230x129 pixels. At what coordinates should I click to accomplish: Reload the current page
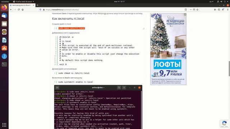[19, 10]
